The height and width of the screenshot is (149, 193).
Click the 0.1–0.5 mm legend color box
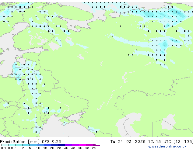[5, 145]
